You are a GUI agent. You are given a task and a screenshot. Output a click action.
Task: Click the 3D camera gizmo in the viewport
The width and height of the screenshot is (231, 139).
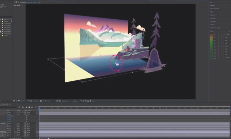pos(116,63)
